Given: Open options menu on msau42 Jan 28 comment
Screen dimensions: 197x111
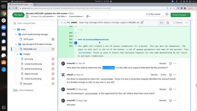Looking at the screenshot, I should click(175, 64).
